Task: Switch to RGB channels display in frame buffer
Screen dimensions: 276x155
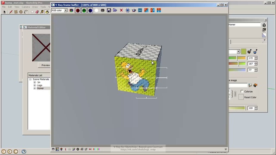Action: point(71,10)
